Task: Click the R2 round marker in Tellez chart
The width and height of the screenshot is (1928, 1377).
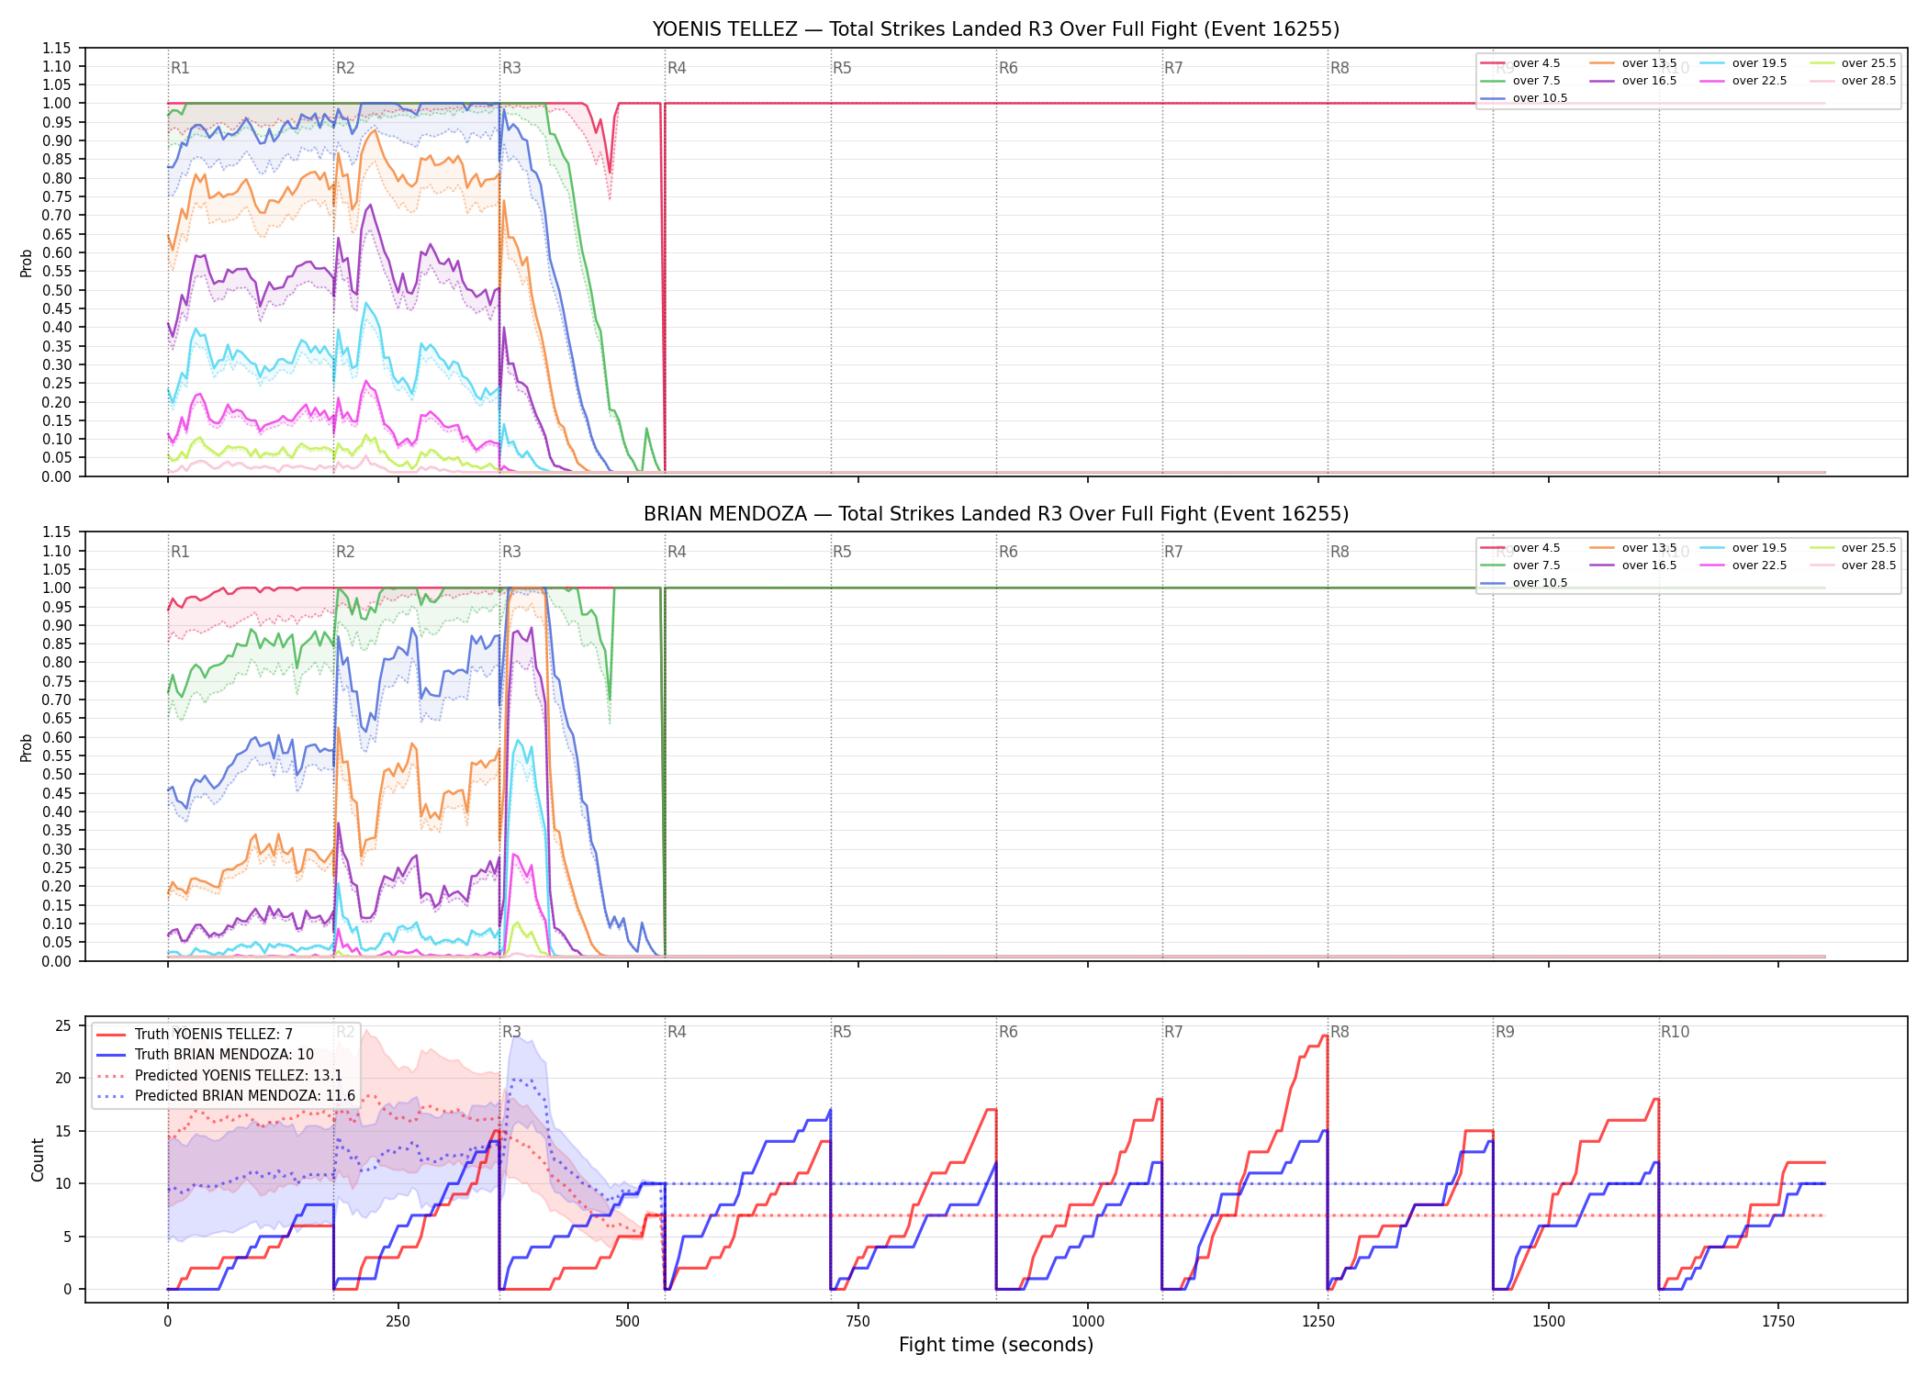Action: click(x=345, y=68)
